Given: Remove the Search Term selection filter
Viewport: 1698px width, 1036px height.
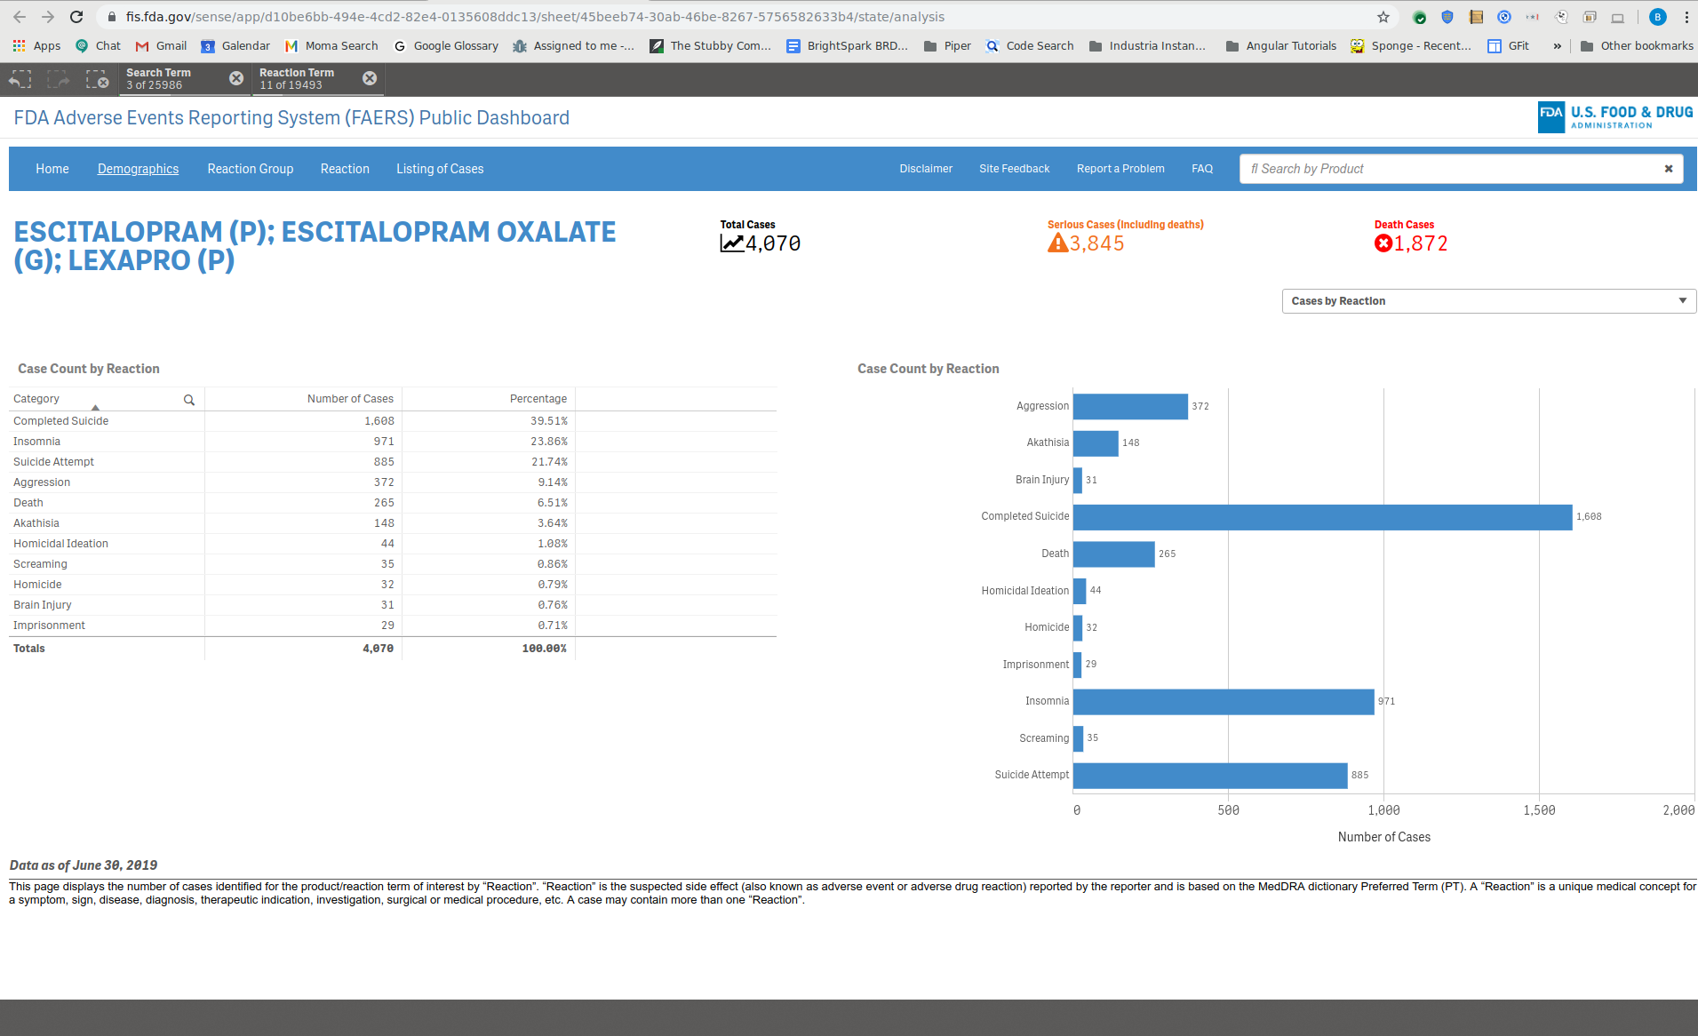Looking at the screenshot, I should [x=236, y=78].
